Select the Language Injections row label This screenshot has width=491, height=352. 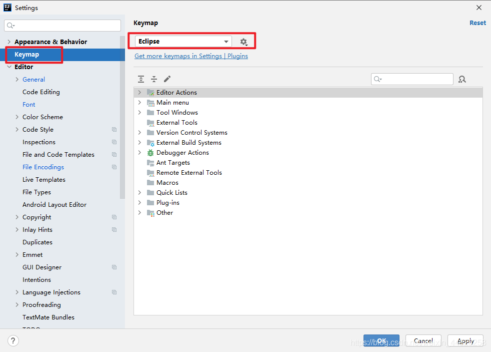(x=51, y=292)
